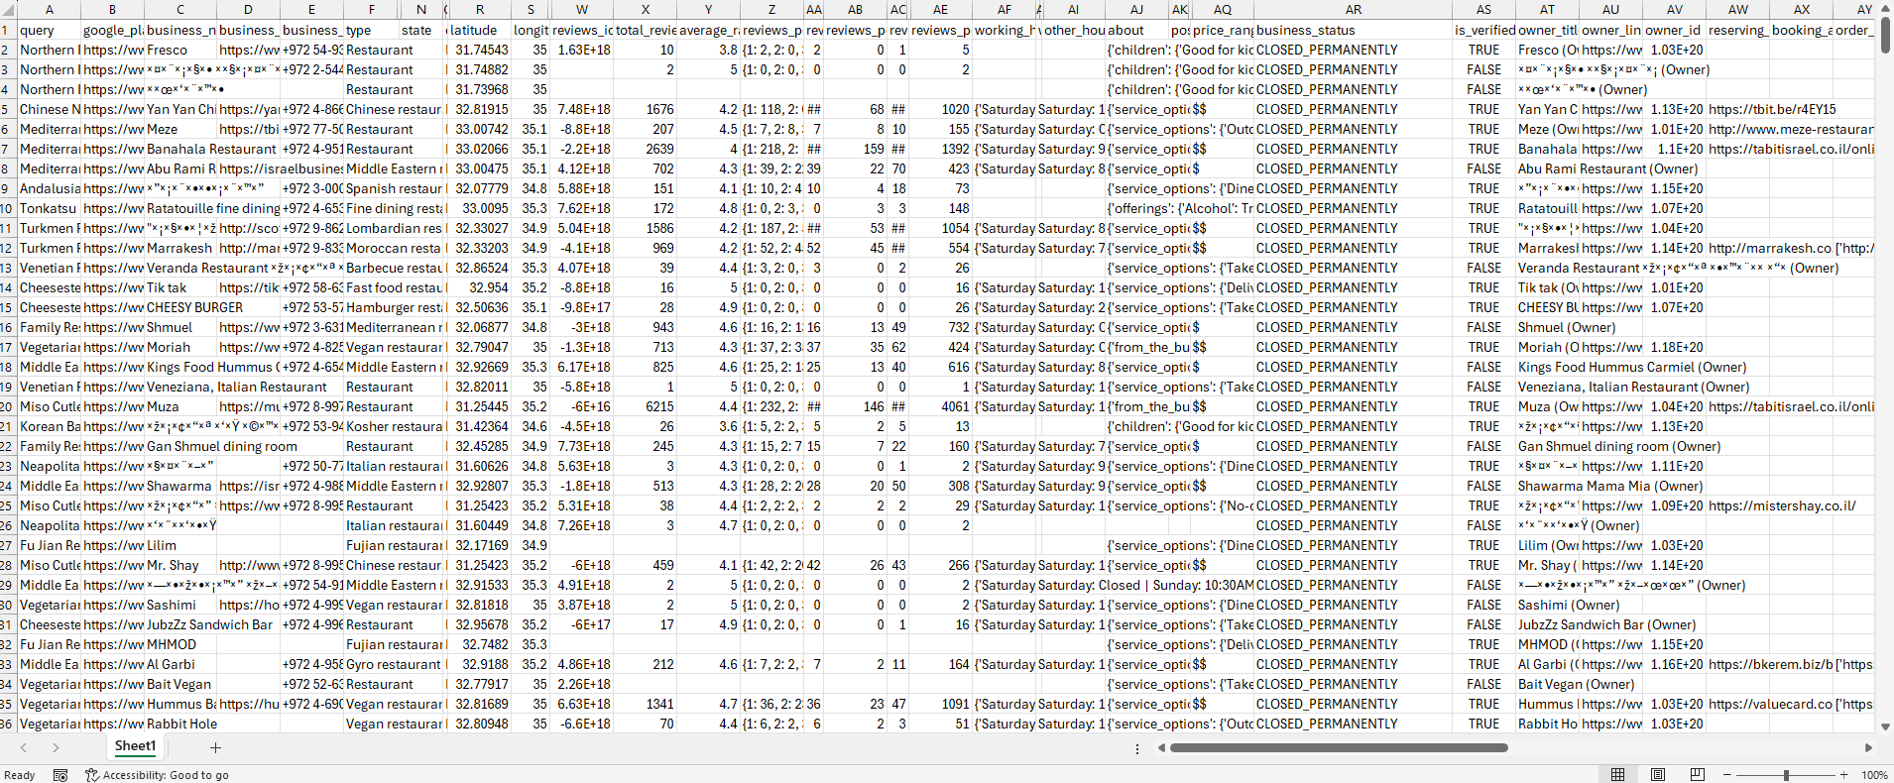Click the horizontal scrollbar right arrow
The width and height of the screenshot is (1894, 783).
pos(1868,747)
